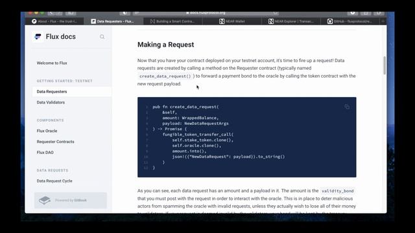
Task: Click the Flux docs logo icon
Action: (38, 36)
